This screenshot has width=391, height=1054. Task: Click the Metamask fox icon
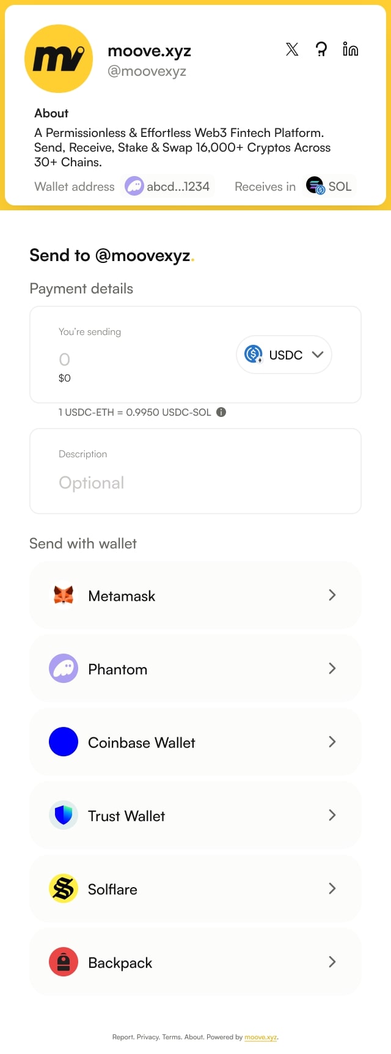click(64, 595)
